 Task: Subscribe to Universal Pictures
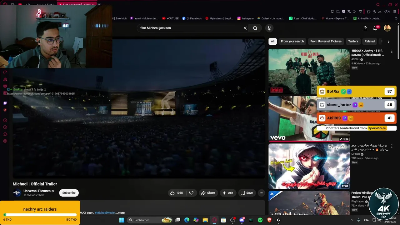pyautogui.click(x=69, y=193)
